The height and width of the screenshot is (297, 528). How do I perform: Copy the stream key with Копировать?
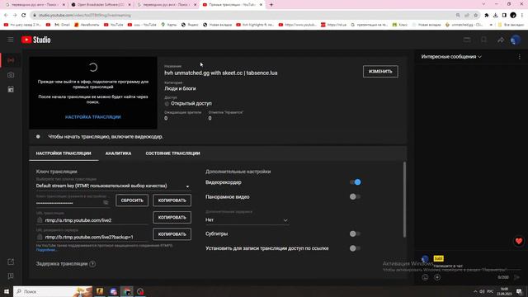click(172, 200)
